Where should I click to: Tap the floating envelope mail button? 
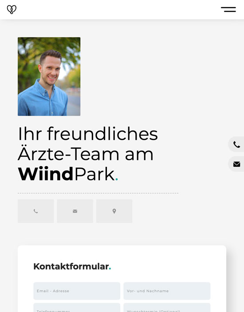[x=236, y=164]
